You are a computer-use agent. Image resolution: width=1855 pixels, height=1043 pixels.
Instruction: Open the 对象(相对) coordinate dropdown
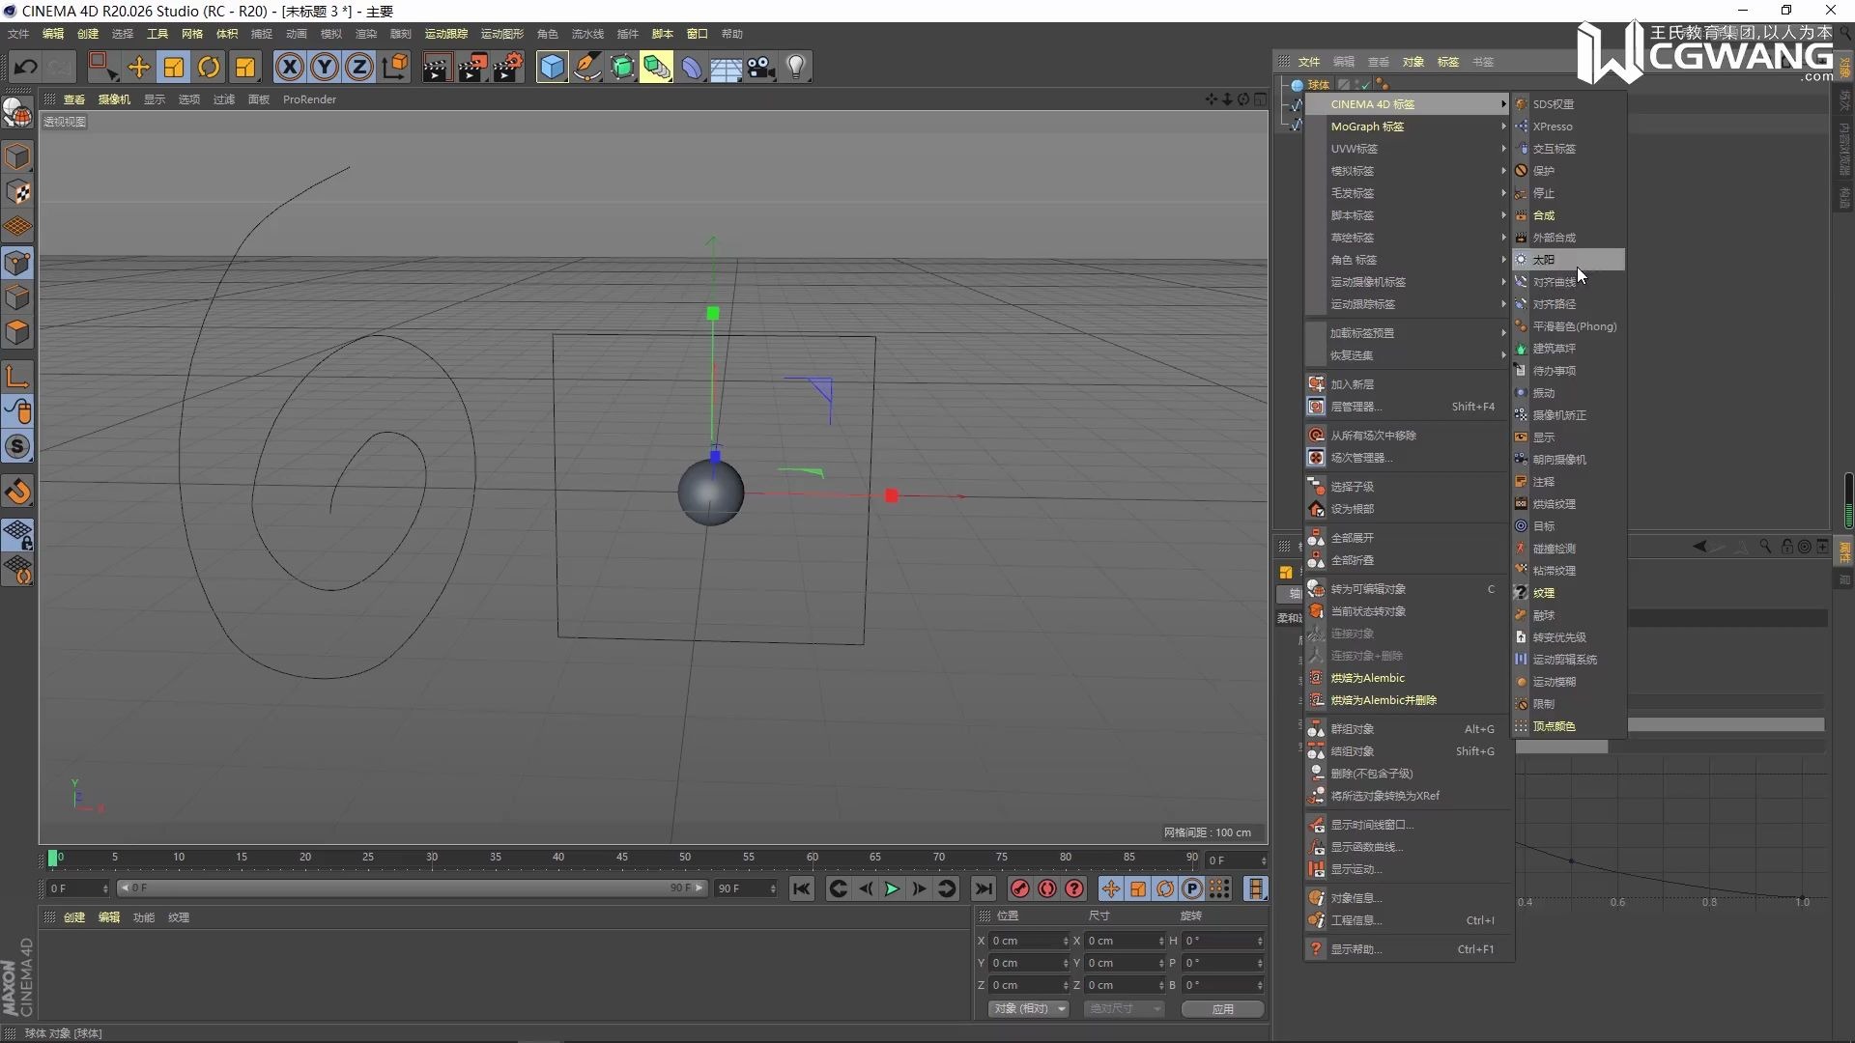[x=1027, y=1008]
